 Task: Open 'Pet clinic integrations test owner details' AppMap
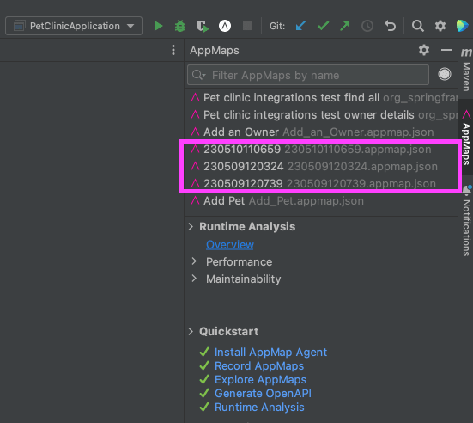coord(321,115)
